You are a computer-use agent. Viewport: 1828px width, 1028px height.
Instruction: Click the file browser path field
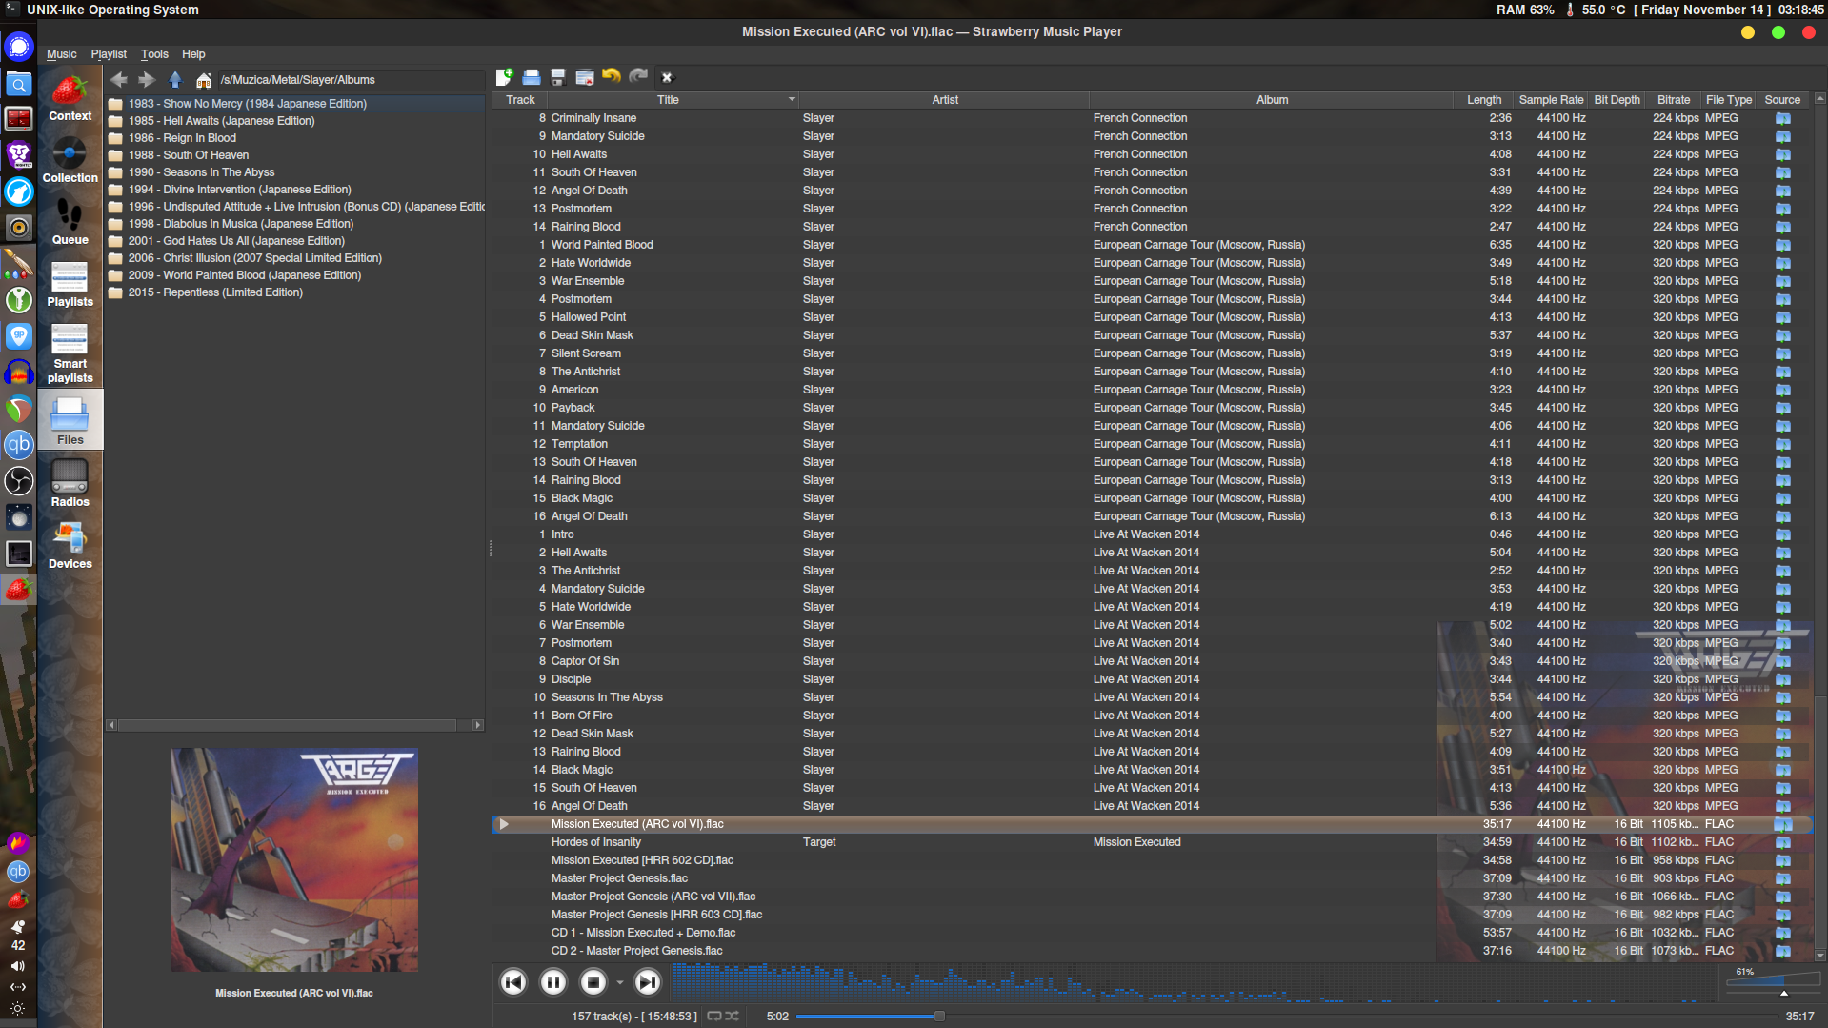351,80
